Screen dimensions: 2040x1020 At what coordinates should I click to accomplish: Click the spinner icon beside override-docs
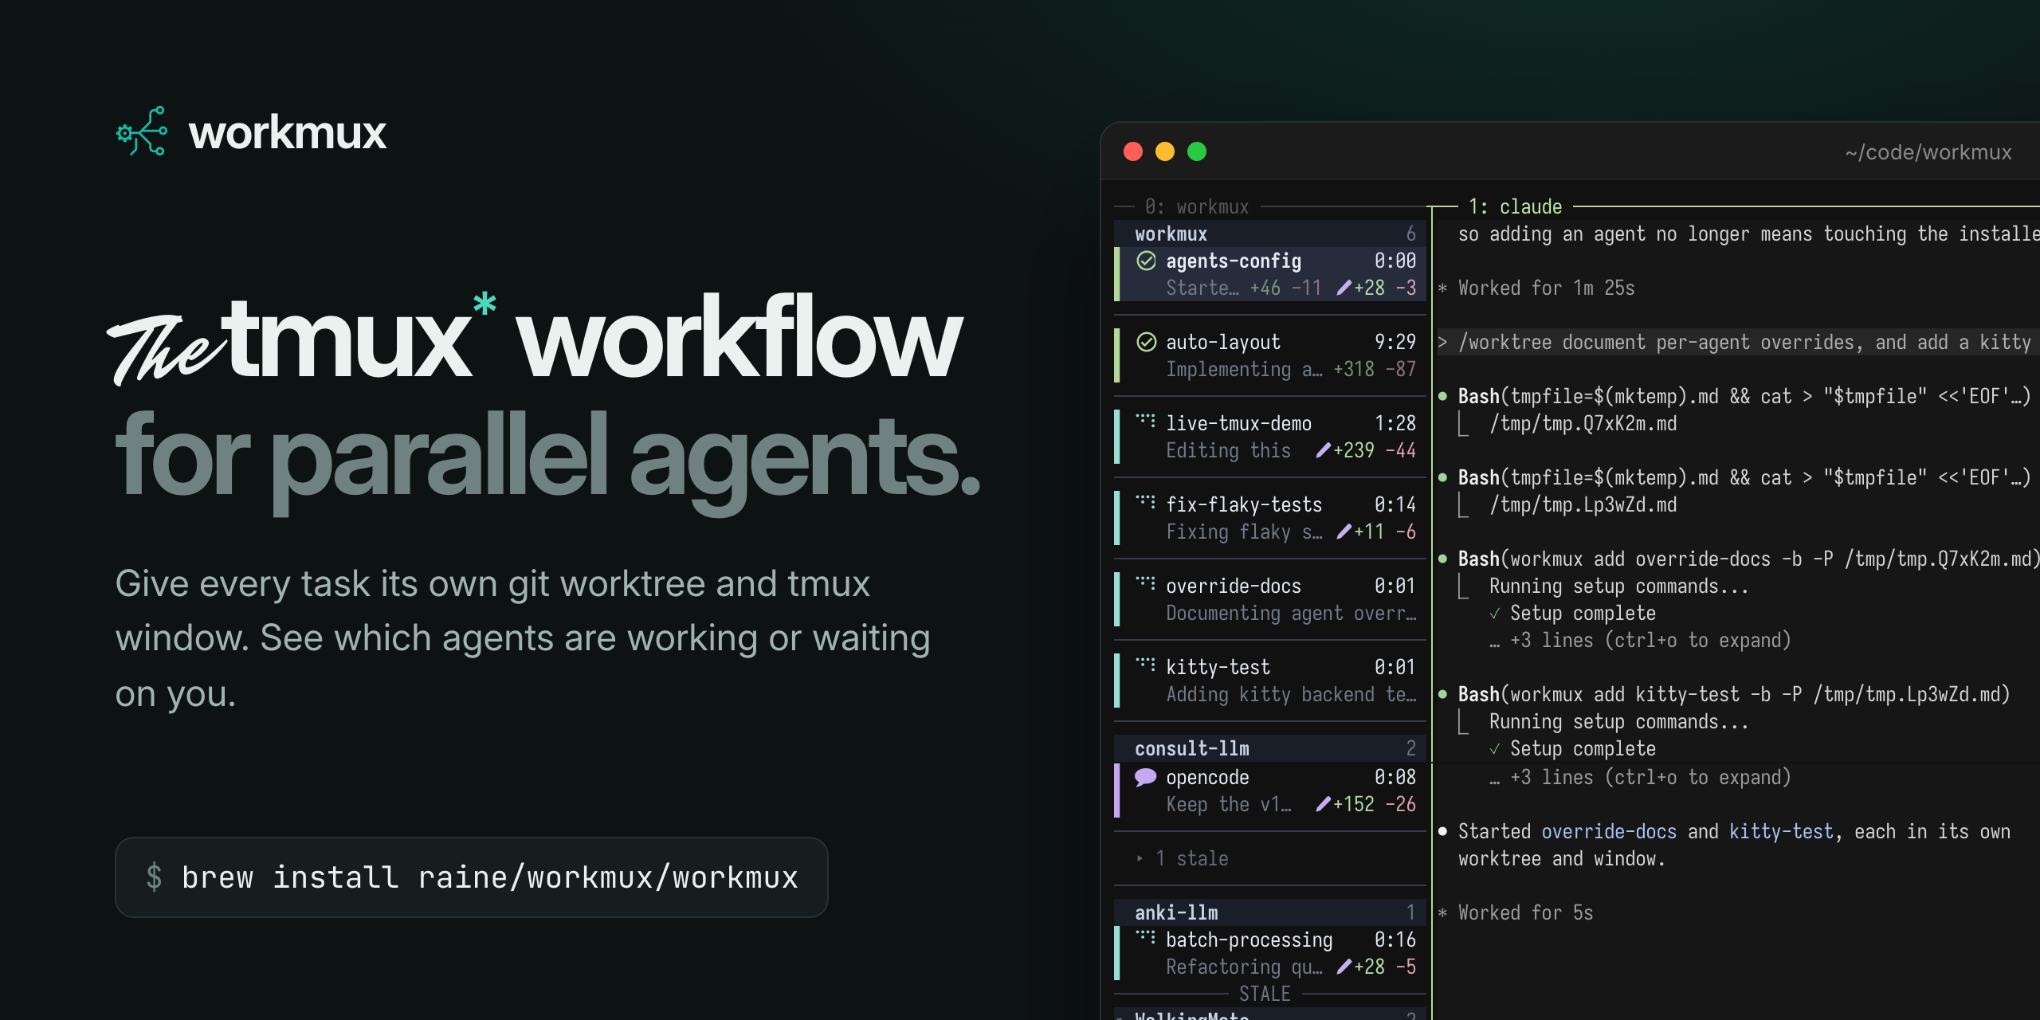click(x=1145, y=582)
